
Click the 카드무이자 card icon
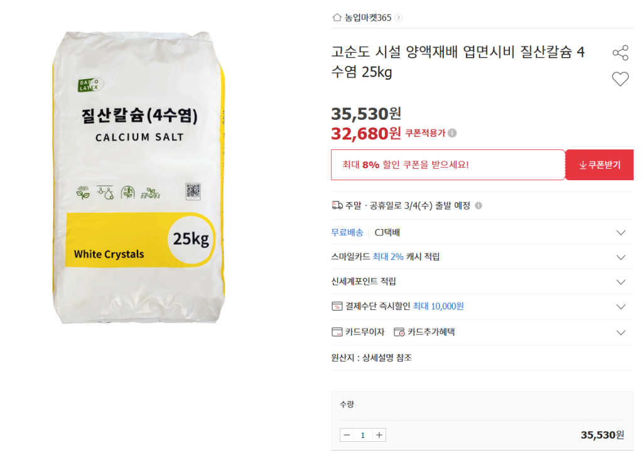pyautogui.click(x=337, y=332)
